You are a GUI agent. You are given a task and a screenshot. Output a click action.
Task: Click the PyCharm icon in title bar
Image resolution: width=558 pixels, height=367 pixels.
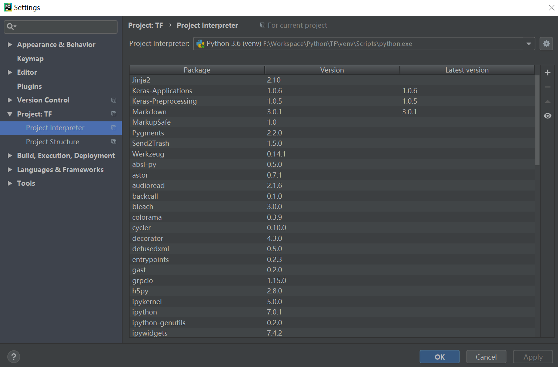(7, 7)
